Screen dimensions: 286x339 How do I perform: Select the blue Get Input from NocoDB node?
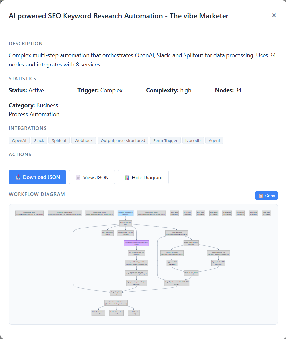[126, 214]
